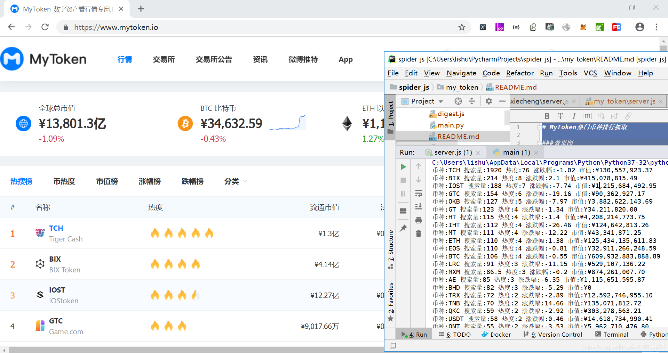Click Collapse All in Project panel
Viewport: 668px width, 353px height.
tap(472, 101)
